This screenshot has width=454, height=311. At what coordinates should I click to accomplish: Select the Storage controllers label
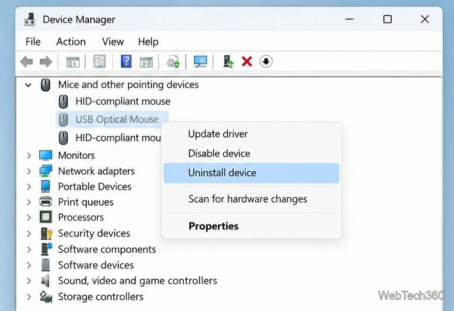tap(101, 297)
